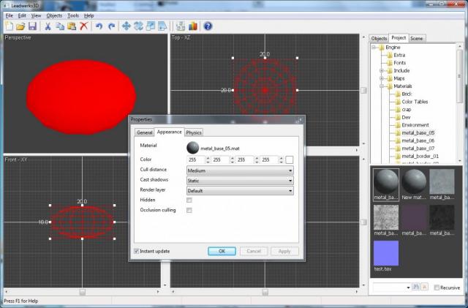468x308 pixels.
Task: Enable the Occlusion culling checkbox
Action: [189, 210]
